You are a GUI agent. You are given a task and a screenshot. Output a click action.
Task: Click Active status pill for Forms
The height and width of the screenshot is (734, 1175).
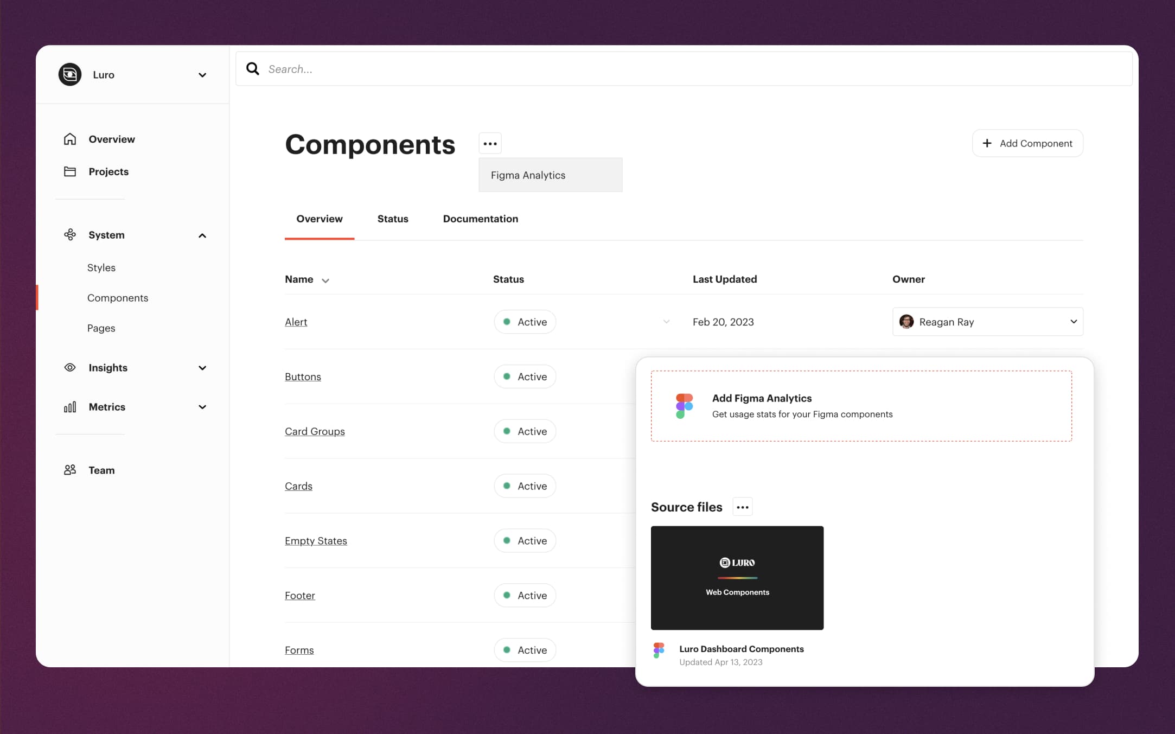[x=525, y=650]
